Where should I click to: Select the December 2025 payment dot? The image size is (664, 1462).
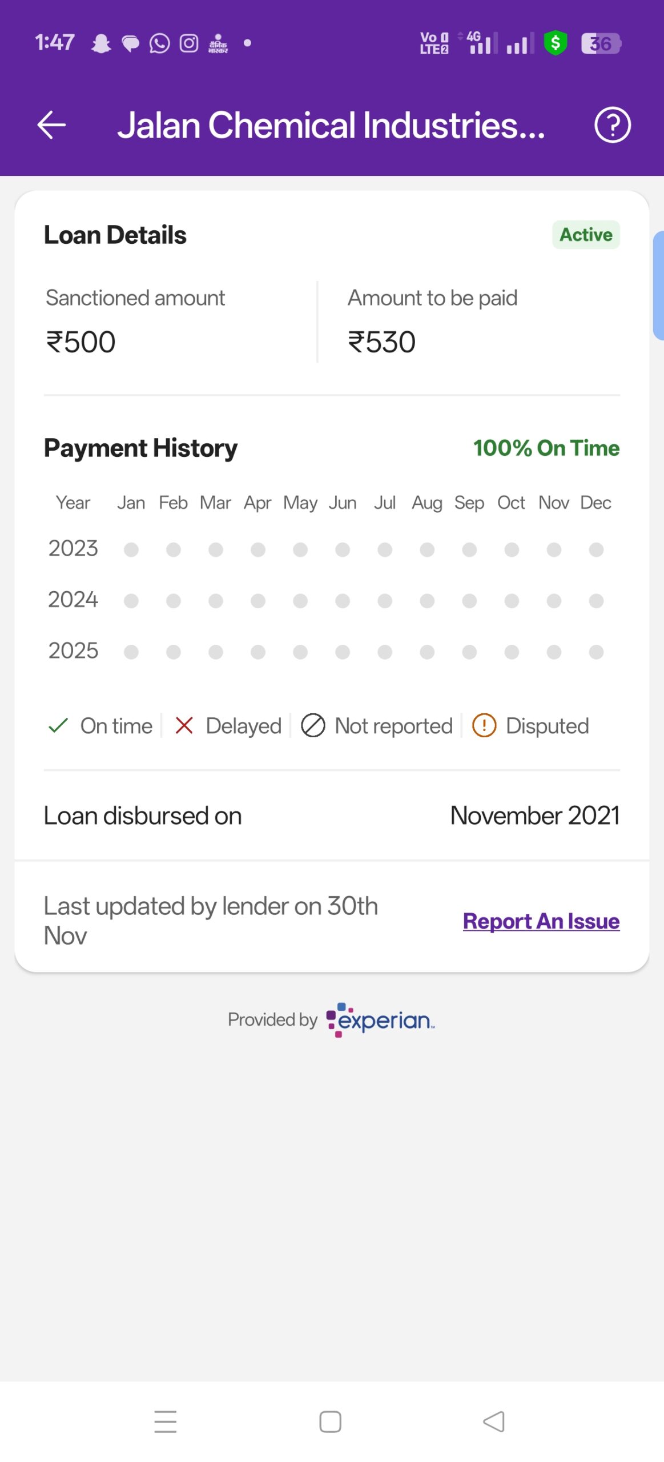[596, 652]
